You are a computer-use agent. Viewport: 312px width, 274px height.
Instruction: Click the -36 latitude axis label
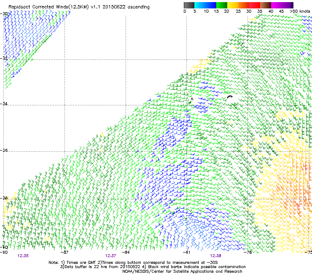pyautogui.click(x=4, y=150)
